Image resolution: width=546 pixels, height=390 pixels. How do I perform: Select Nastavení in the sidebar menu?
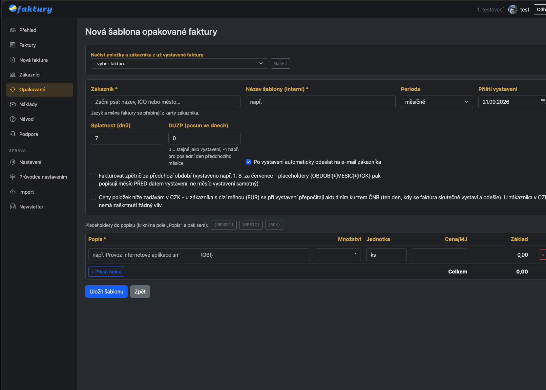click(39, 162)
